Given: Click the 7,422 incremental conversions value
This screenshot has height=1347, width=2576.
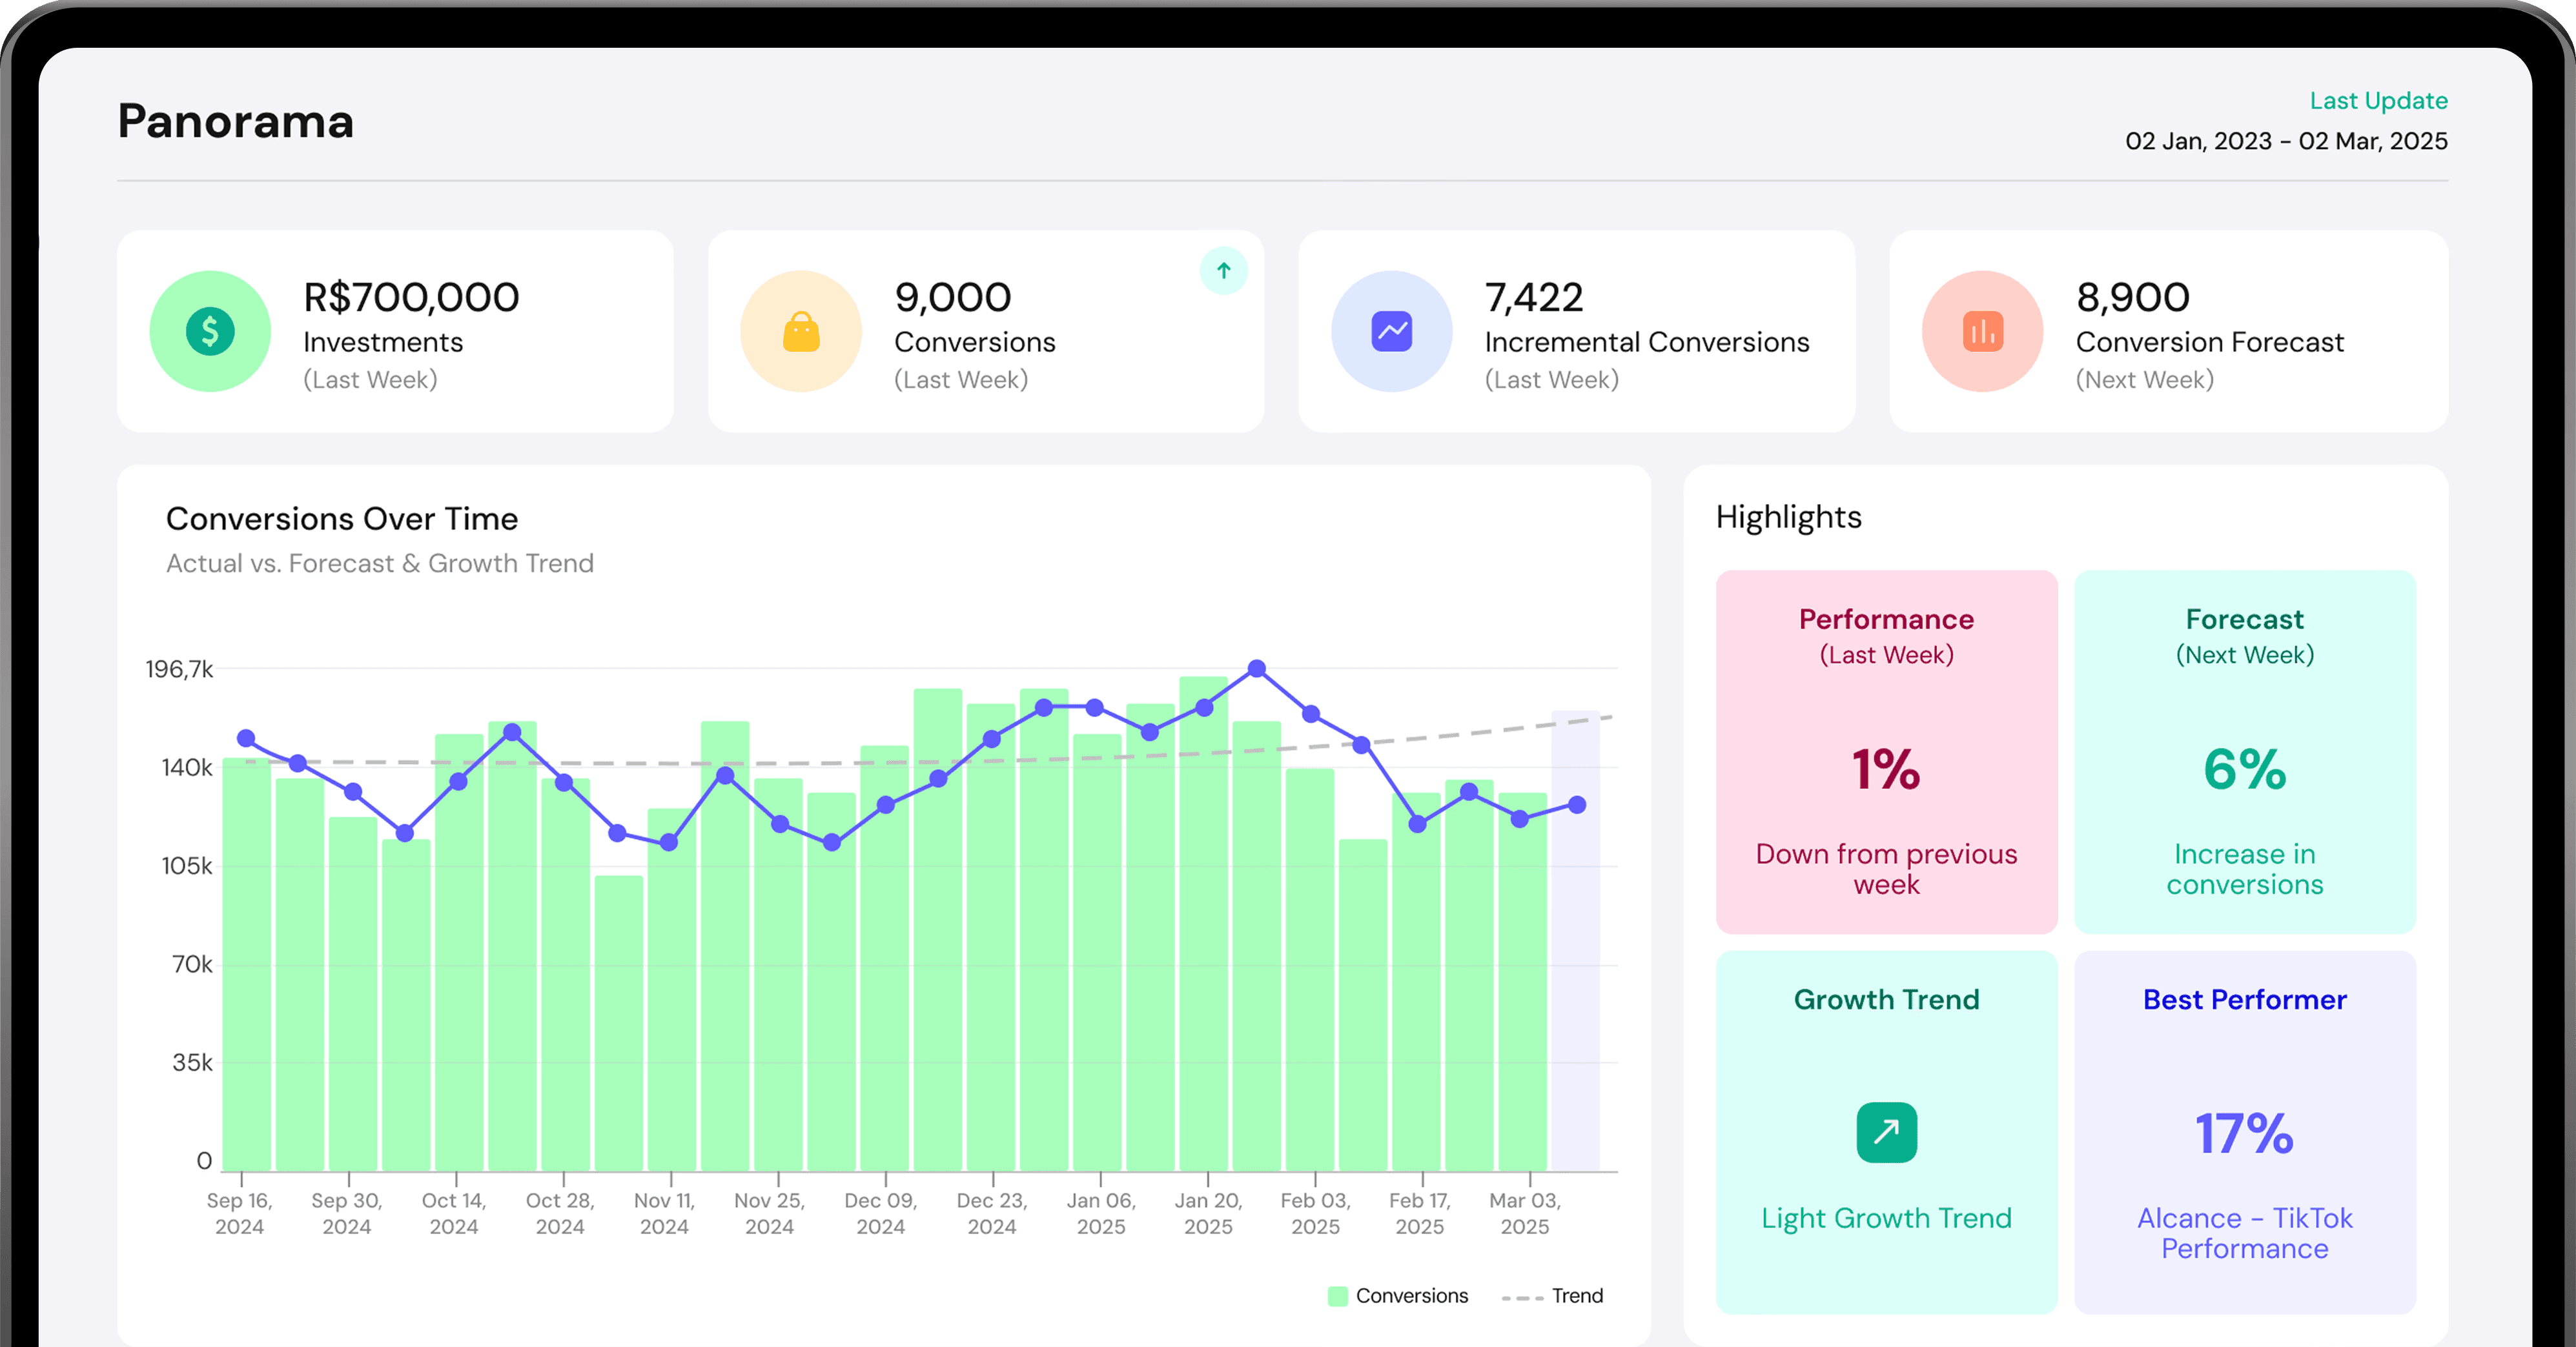Looking at the screenshot, I should click(1534, 297).
